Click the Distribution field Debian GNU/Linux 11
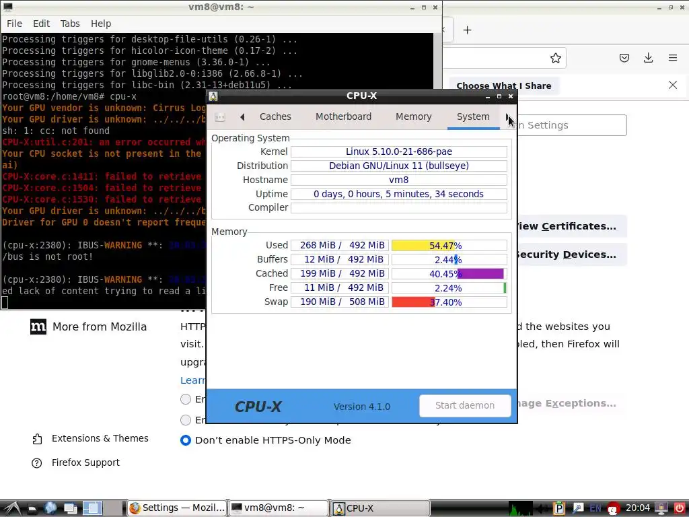 coord(398,166)
